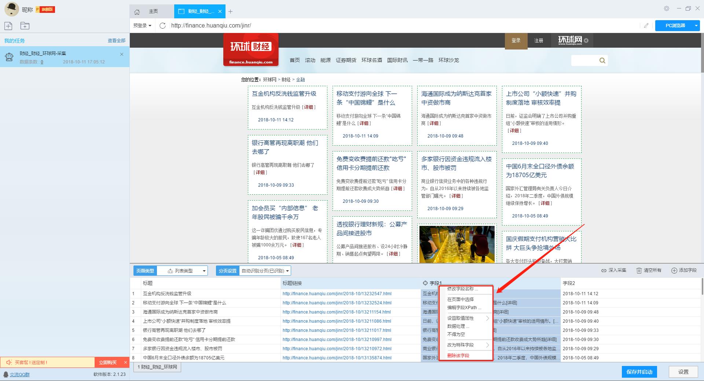The width and height of the screenshot is (704, 381).
Task: Close the 财经_财经_ browser tab
Action: click(220, 11)
